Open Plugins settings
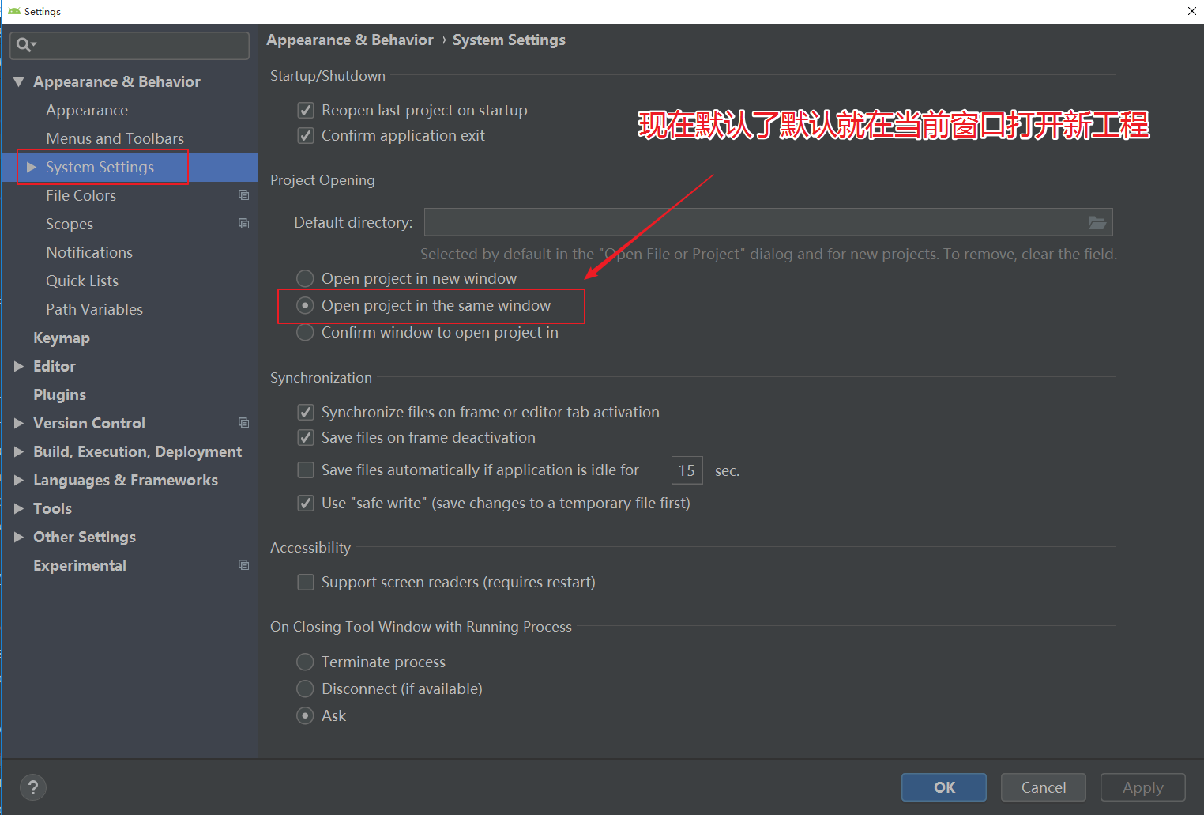 [59, 394]
